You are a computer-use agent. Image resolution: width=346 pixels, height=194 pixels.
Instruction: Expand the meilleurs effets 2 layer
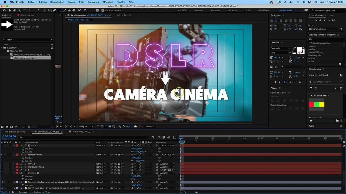pos(14,167)
